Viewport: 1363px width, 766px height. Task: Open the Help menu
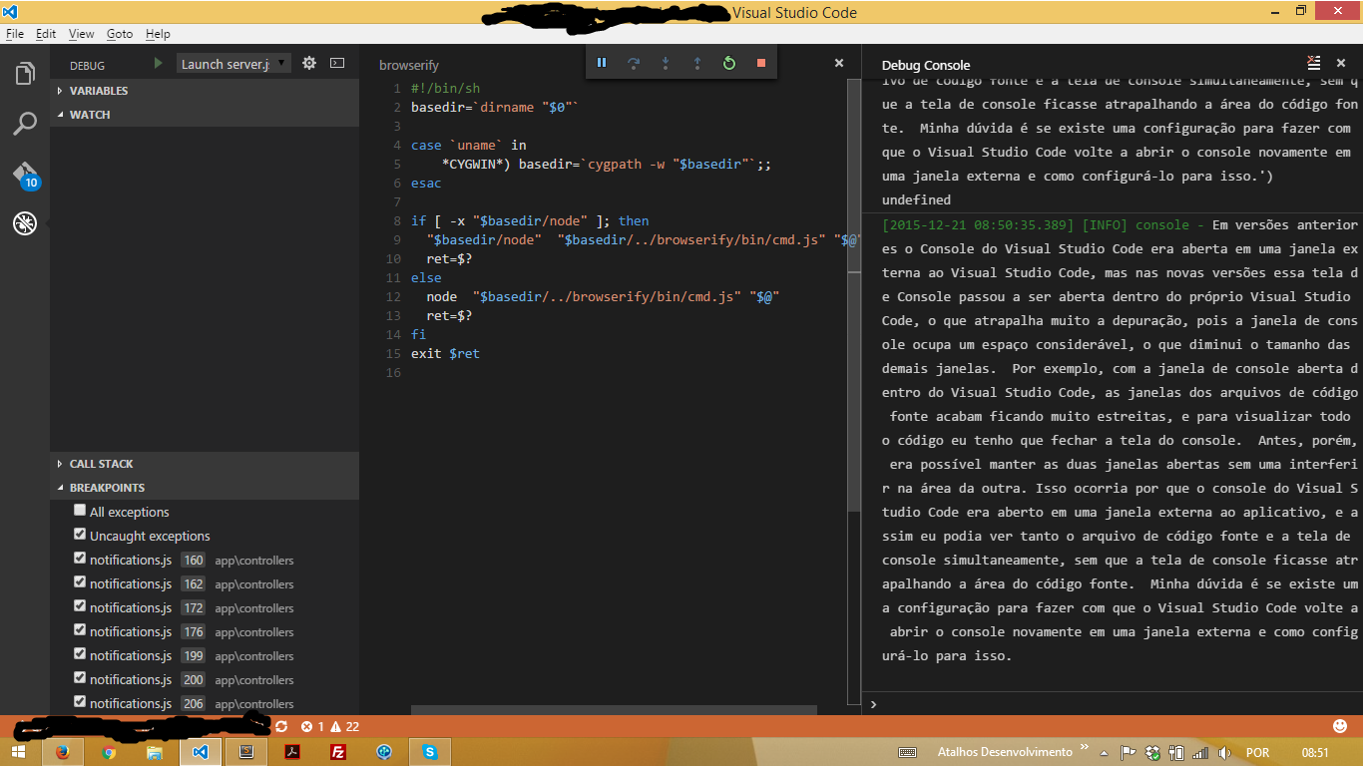158,33
